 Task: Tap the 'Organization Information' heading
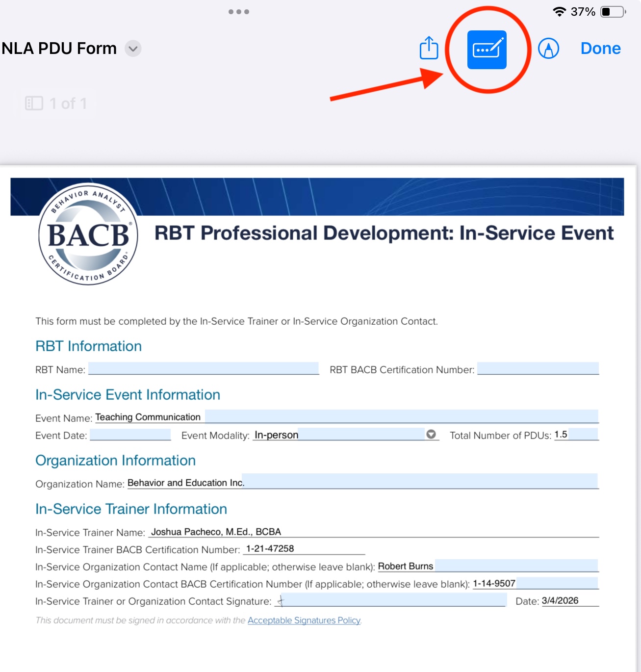115,460
